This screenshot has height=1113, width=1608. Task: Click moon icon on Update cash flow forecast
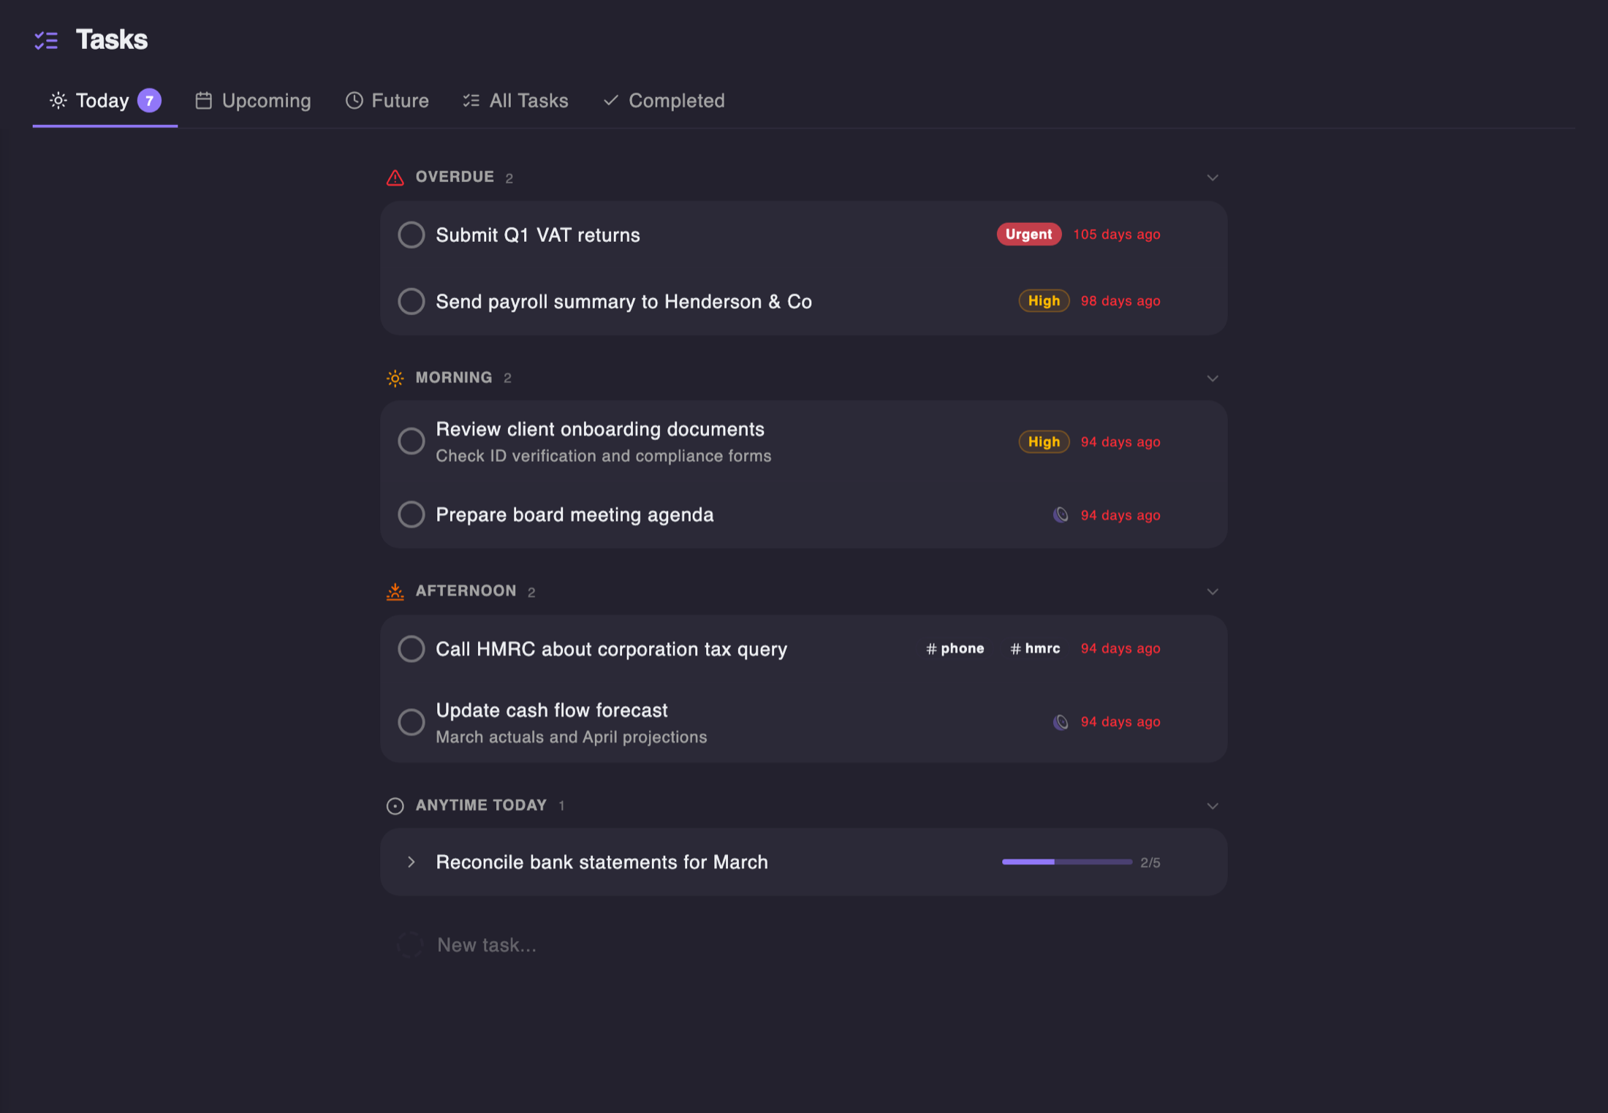1061,722
